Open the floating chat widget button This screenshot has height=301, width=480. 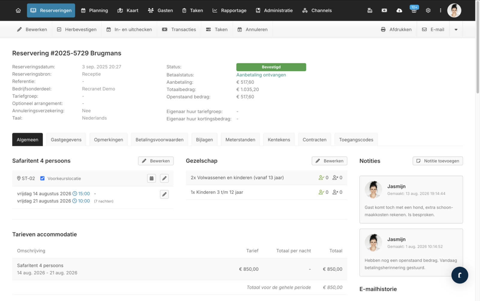point(460,275)
